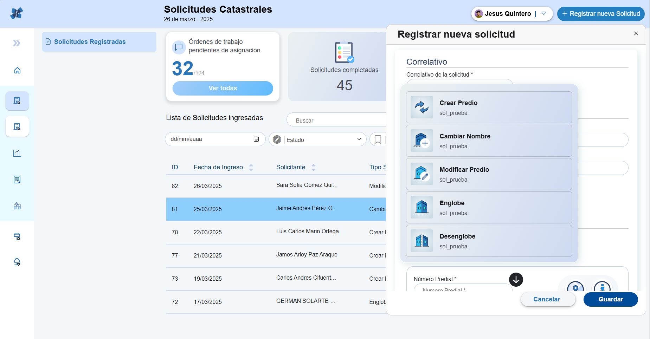
Task: Sort by Fecha de Ingreso column
Action: (251, 168)
